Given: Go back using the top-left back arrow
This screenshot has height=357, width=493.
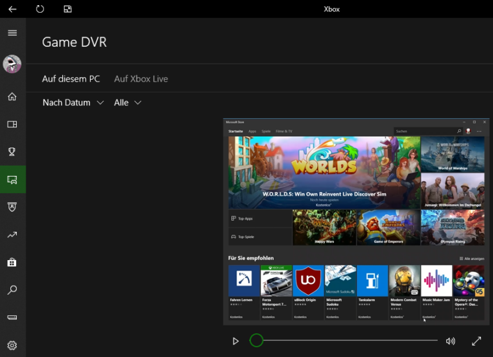Looking at the screenshot, I should [13, 9].
